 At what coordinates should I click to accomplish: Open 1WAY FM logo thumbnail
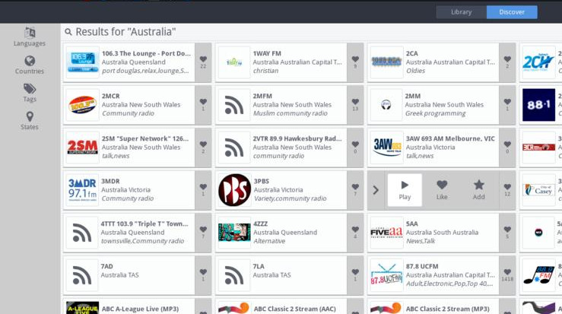(x=234, y=62)
